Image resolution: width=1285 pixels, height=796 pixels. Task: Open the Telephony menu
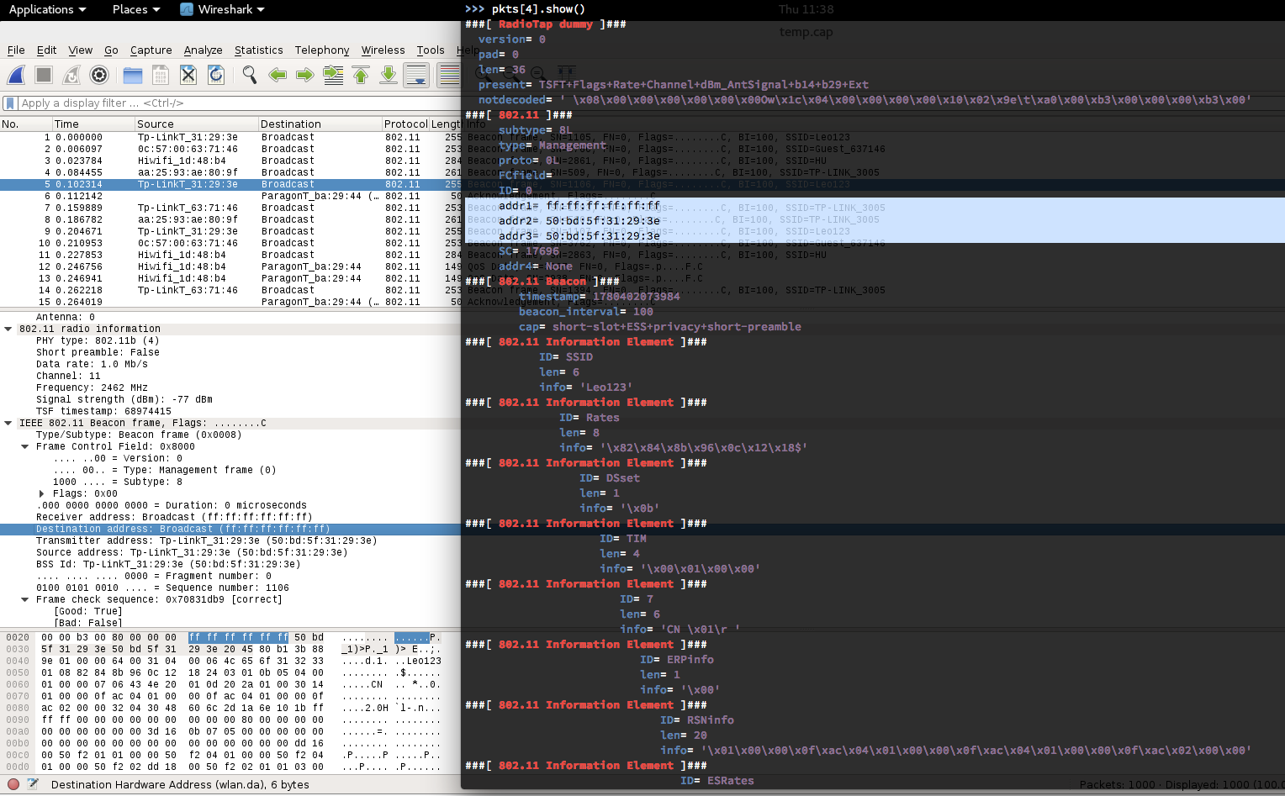click(x=322, y=50)
